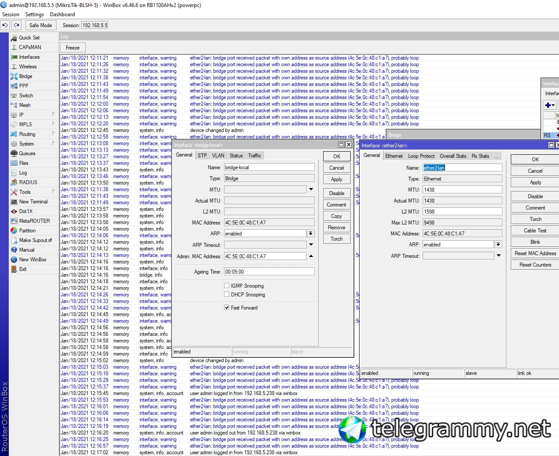The width and height of the screenshot is (559, 456).
Task: Click Disable in bridge-local dialog
Action: click(337, 193)
